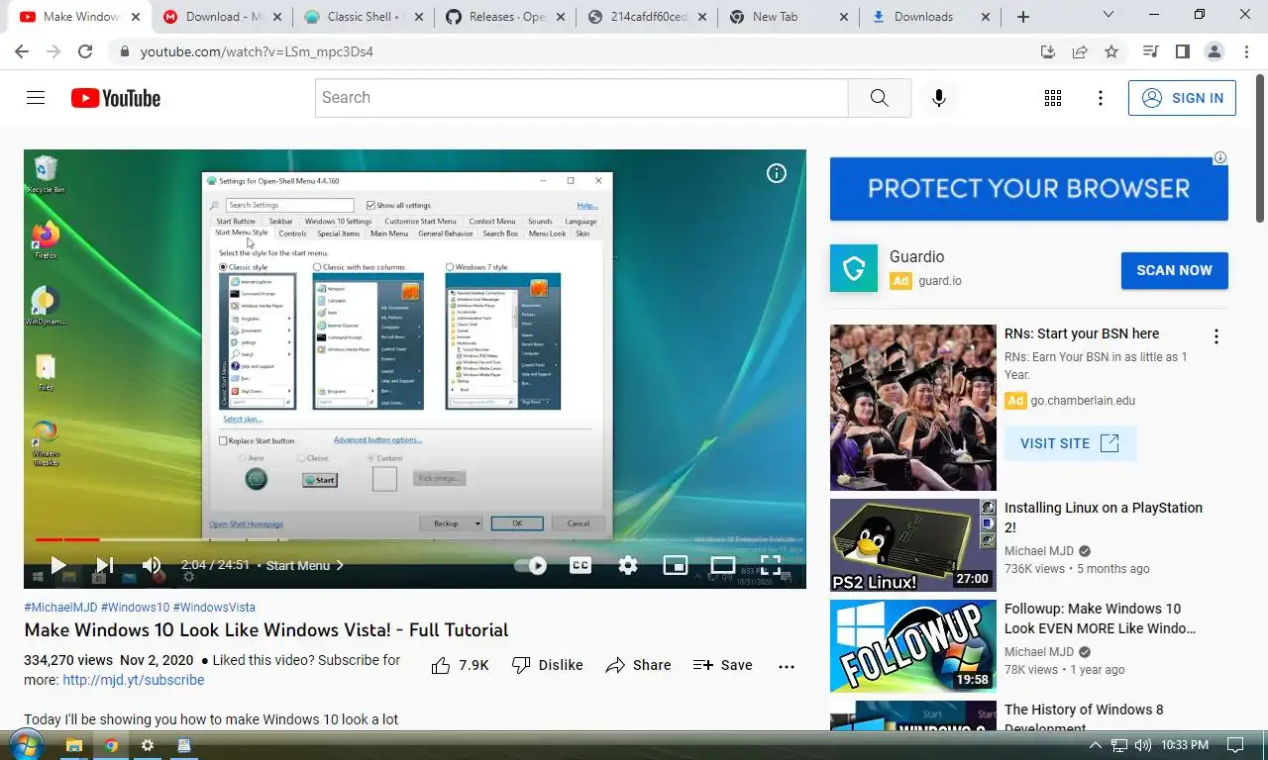Open YouTube settings three-dot menu
Image resolution: width=1268 pixels, height=760 pixels.
[1101, 98]
